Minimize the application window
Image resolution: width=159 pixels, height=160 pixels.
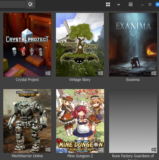click(142, 5)
